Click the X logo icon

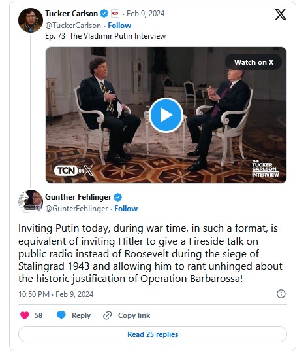click(x=281, y=14)
